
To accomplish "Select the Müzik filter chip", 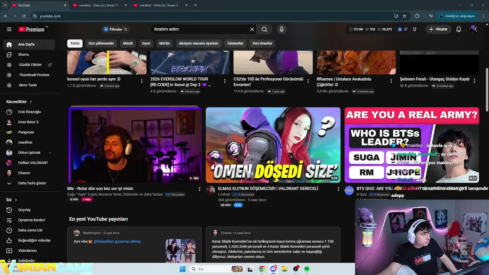I will coord(128,44).
